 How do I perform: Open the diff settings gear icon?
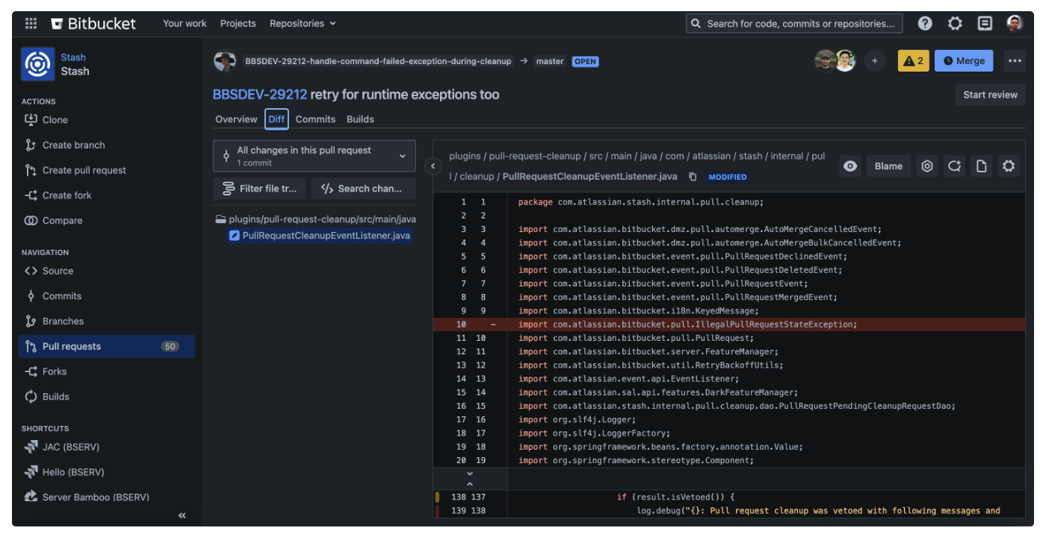1009,166
